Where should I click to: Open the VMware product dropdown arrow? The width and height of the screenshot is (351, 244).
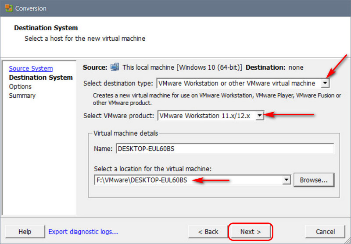pyautogui.click(x=260, y=116)
